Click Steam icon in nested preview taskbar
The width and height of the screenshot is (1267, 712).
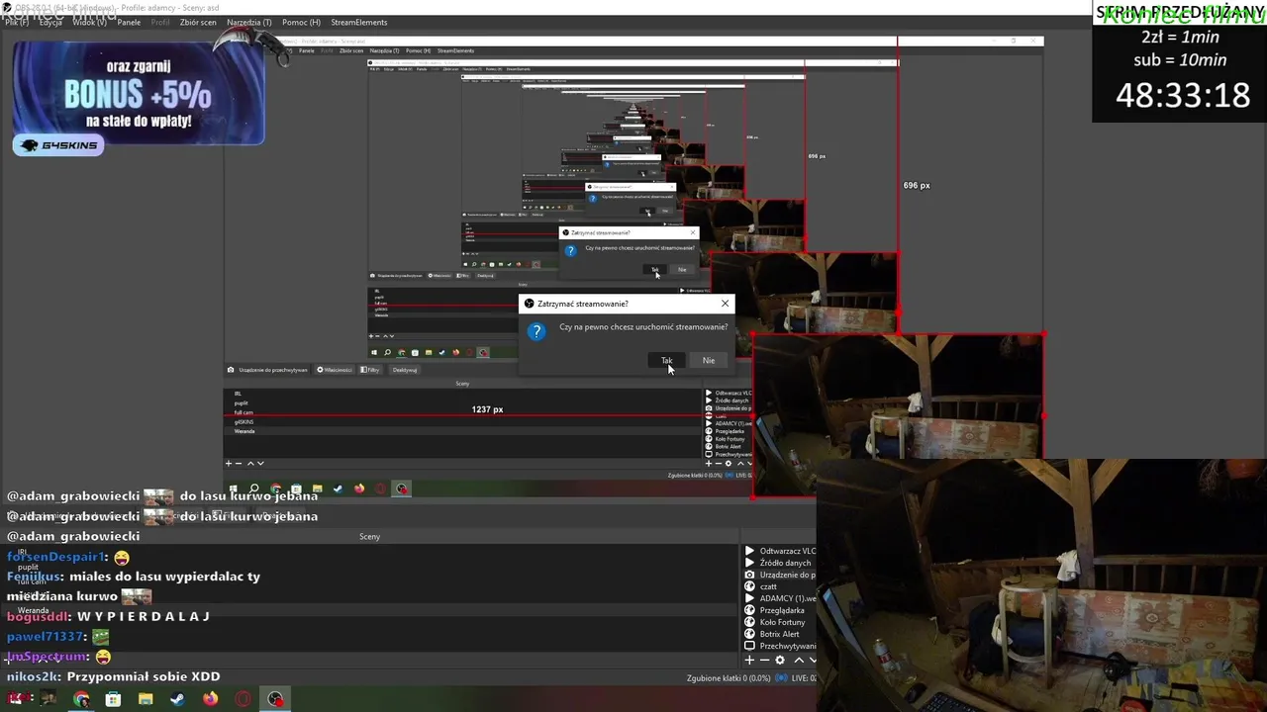click(x=338, y=489)
